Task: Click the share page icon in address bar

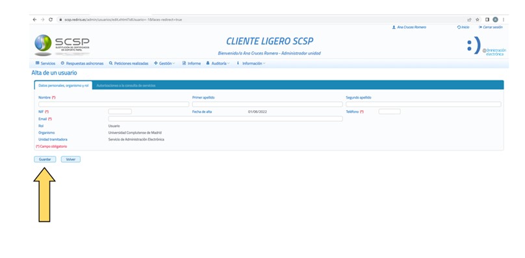Action: point(470,19)
